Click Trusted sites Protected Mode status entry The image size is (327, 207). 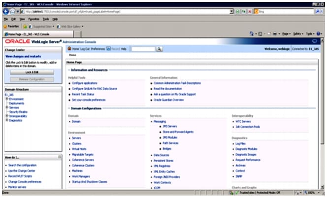coord(258,193)
